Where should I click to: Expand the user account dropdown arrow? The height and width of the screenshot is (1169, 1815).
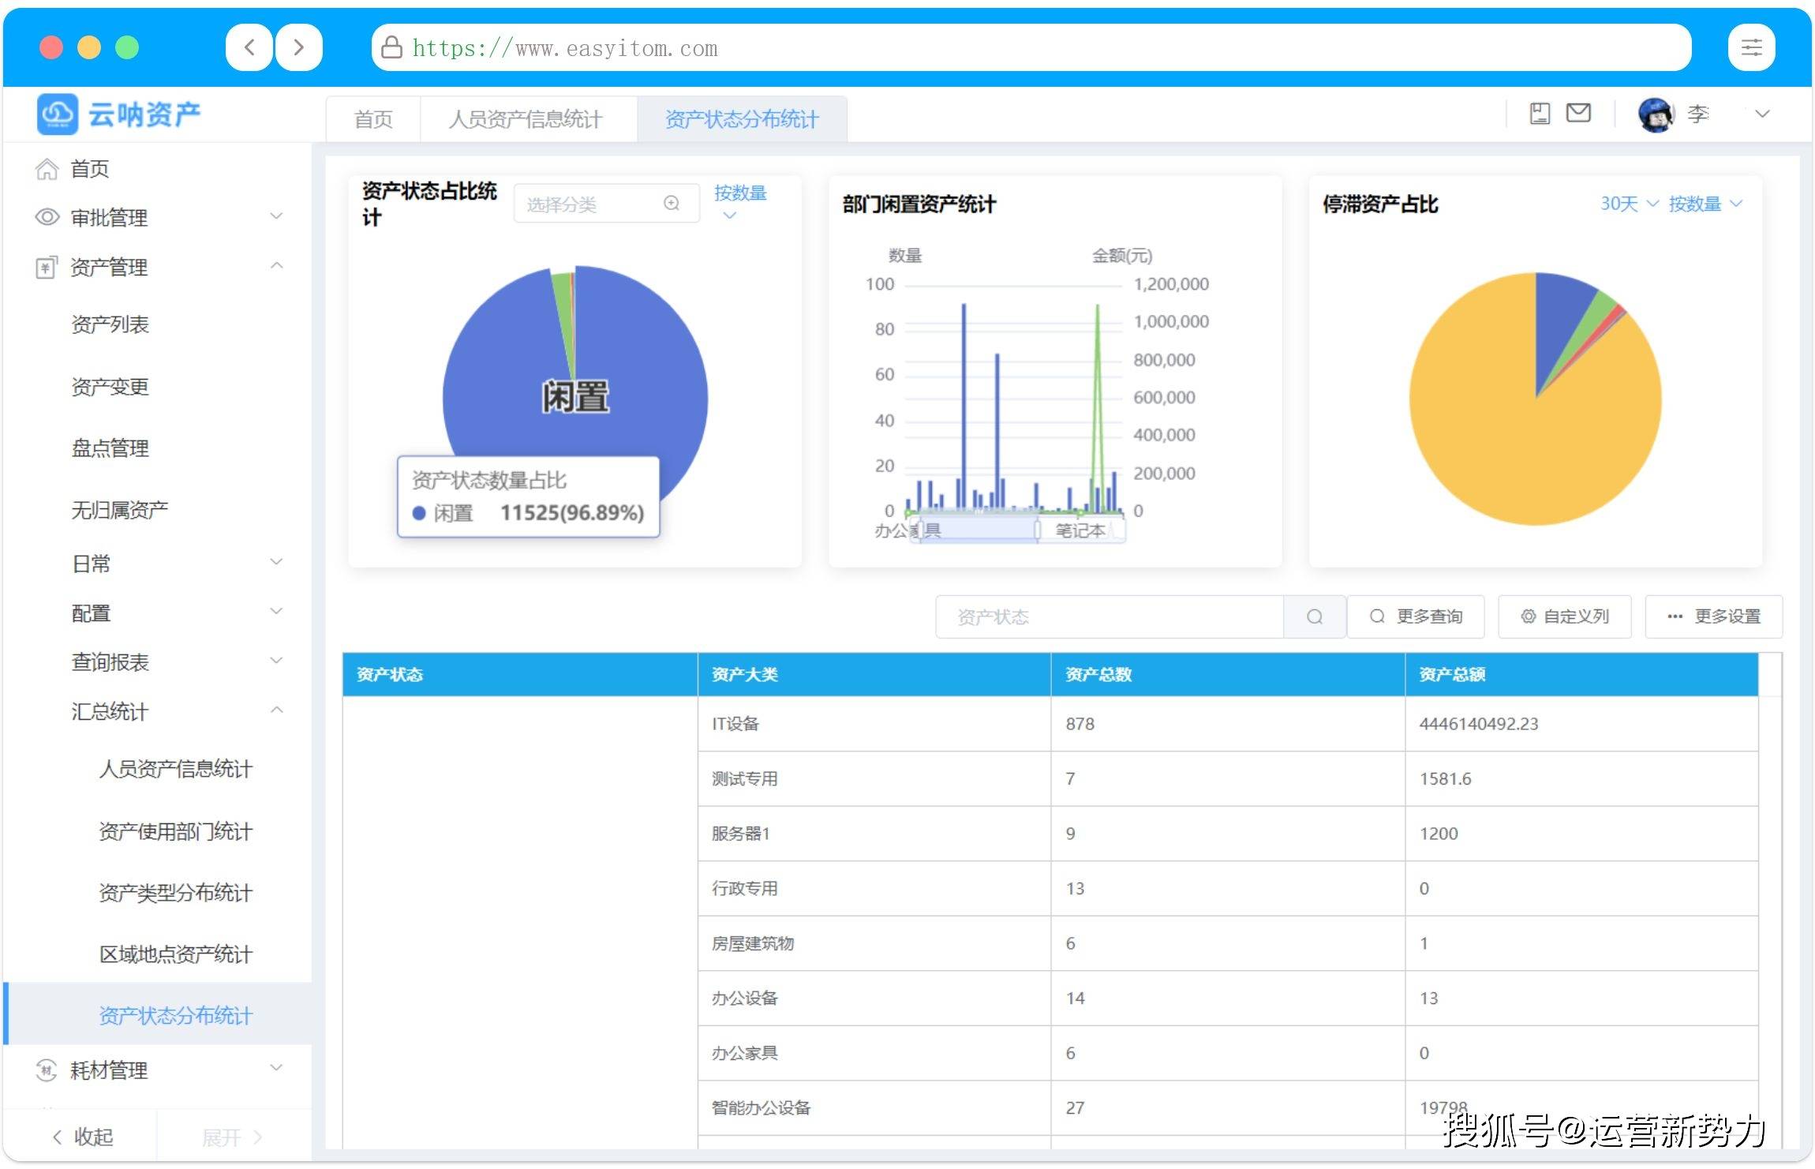[x=1761, y=114]
